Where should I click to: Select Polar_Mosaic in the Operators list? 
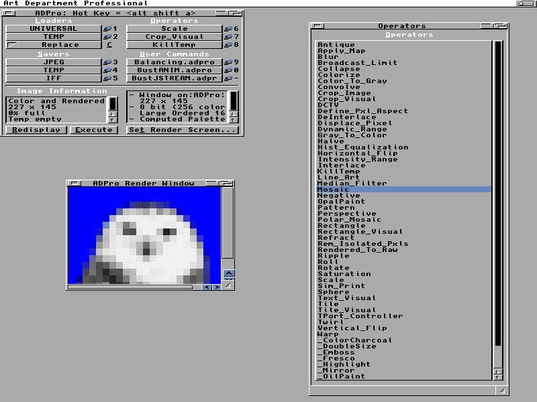coord(403,220)
